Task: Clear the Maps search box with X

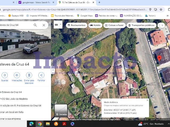Action: point(44,25)
